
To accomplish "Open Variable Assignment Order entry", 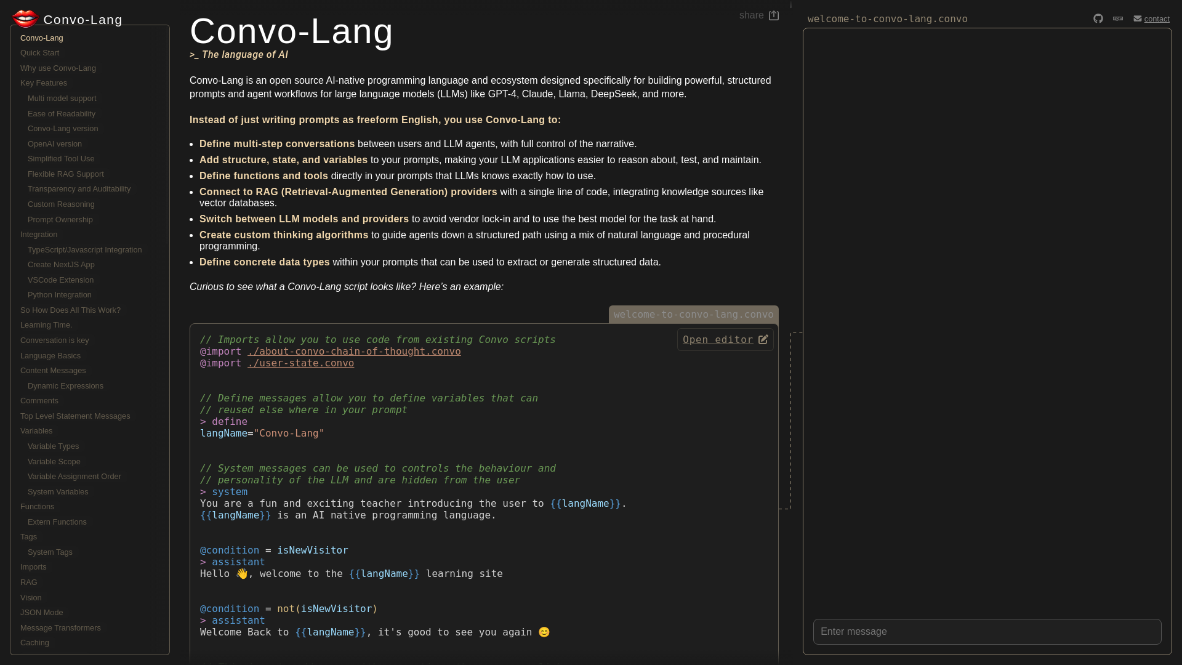I will pyautogui.click(x=74, y=477).
